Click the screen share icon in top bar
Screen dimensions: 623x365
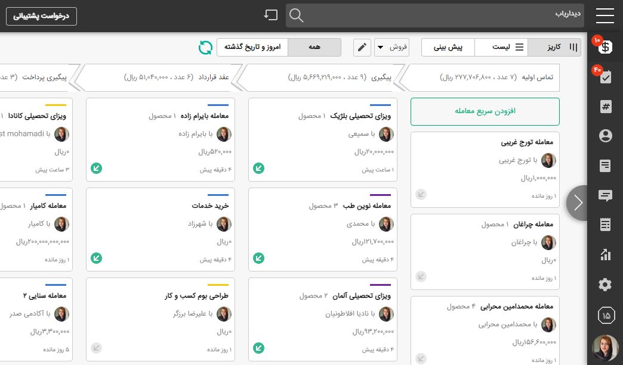[270, 15]
